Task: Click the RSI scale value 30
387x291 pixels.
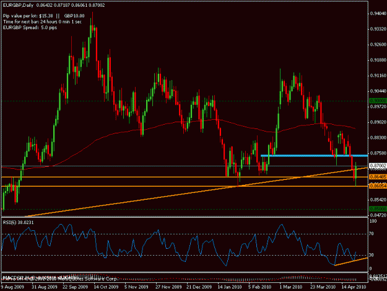Action: pos(372,255)
